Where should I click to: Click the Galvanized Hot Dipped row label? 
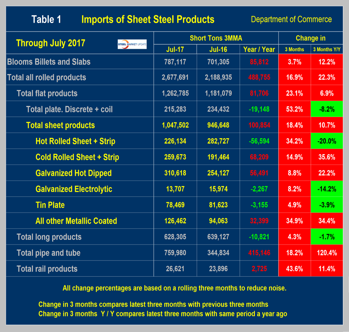[73, 173]
